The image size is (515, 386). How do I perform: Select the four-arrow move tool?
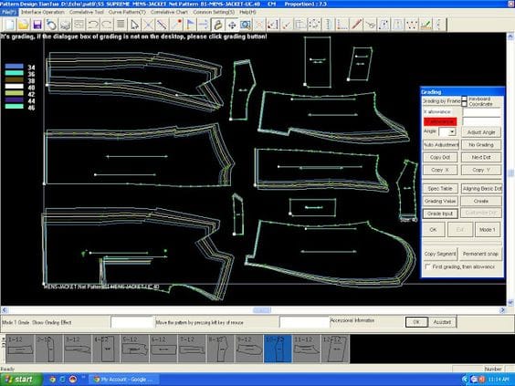[x=232, y=25]
